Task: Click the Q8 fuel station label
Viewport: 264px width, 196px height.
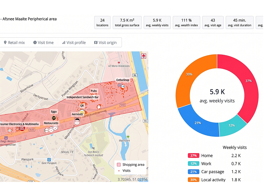Action: tap(82, 106)
